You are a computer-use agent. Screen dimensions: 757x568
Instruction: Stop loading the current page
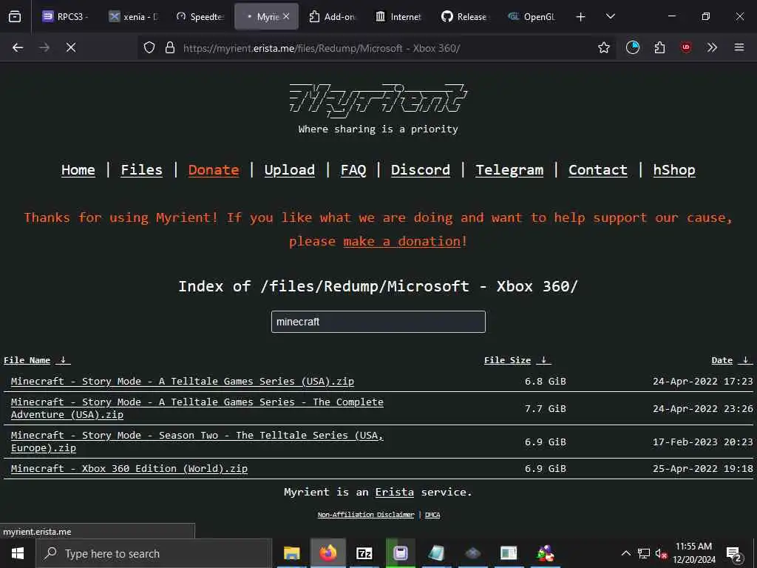(71, 47)
